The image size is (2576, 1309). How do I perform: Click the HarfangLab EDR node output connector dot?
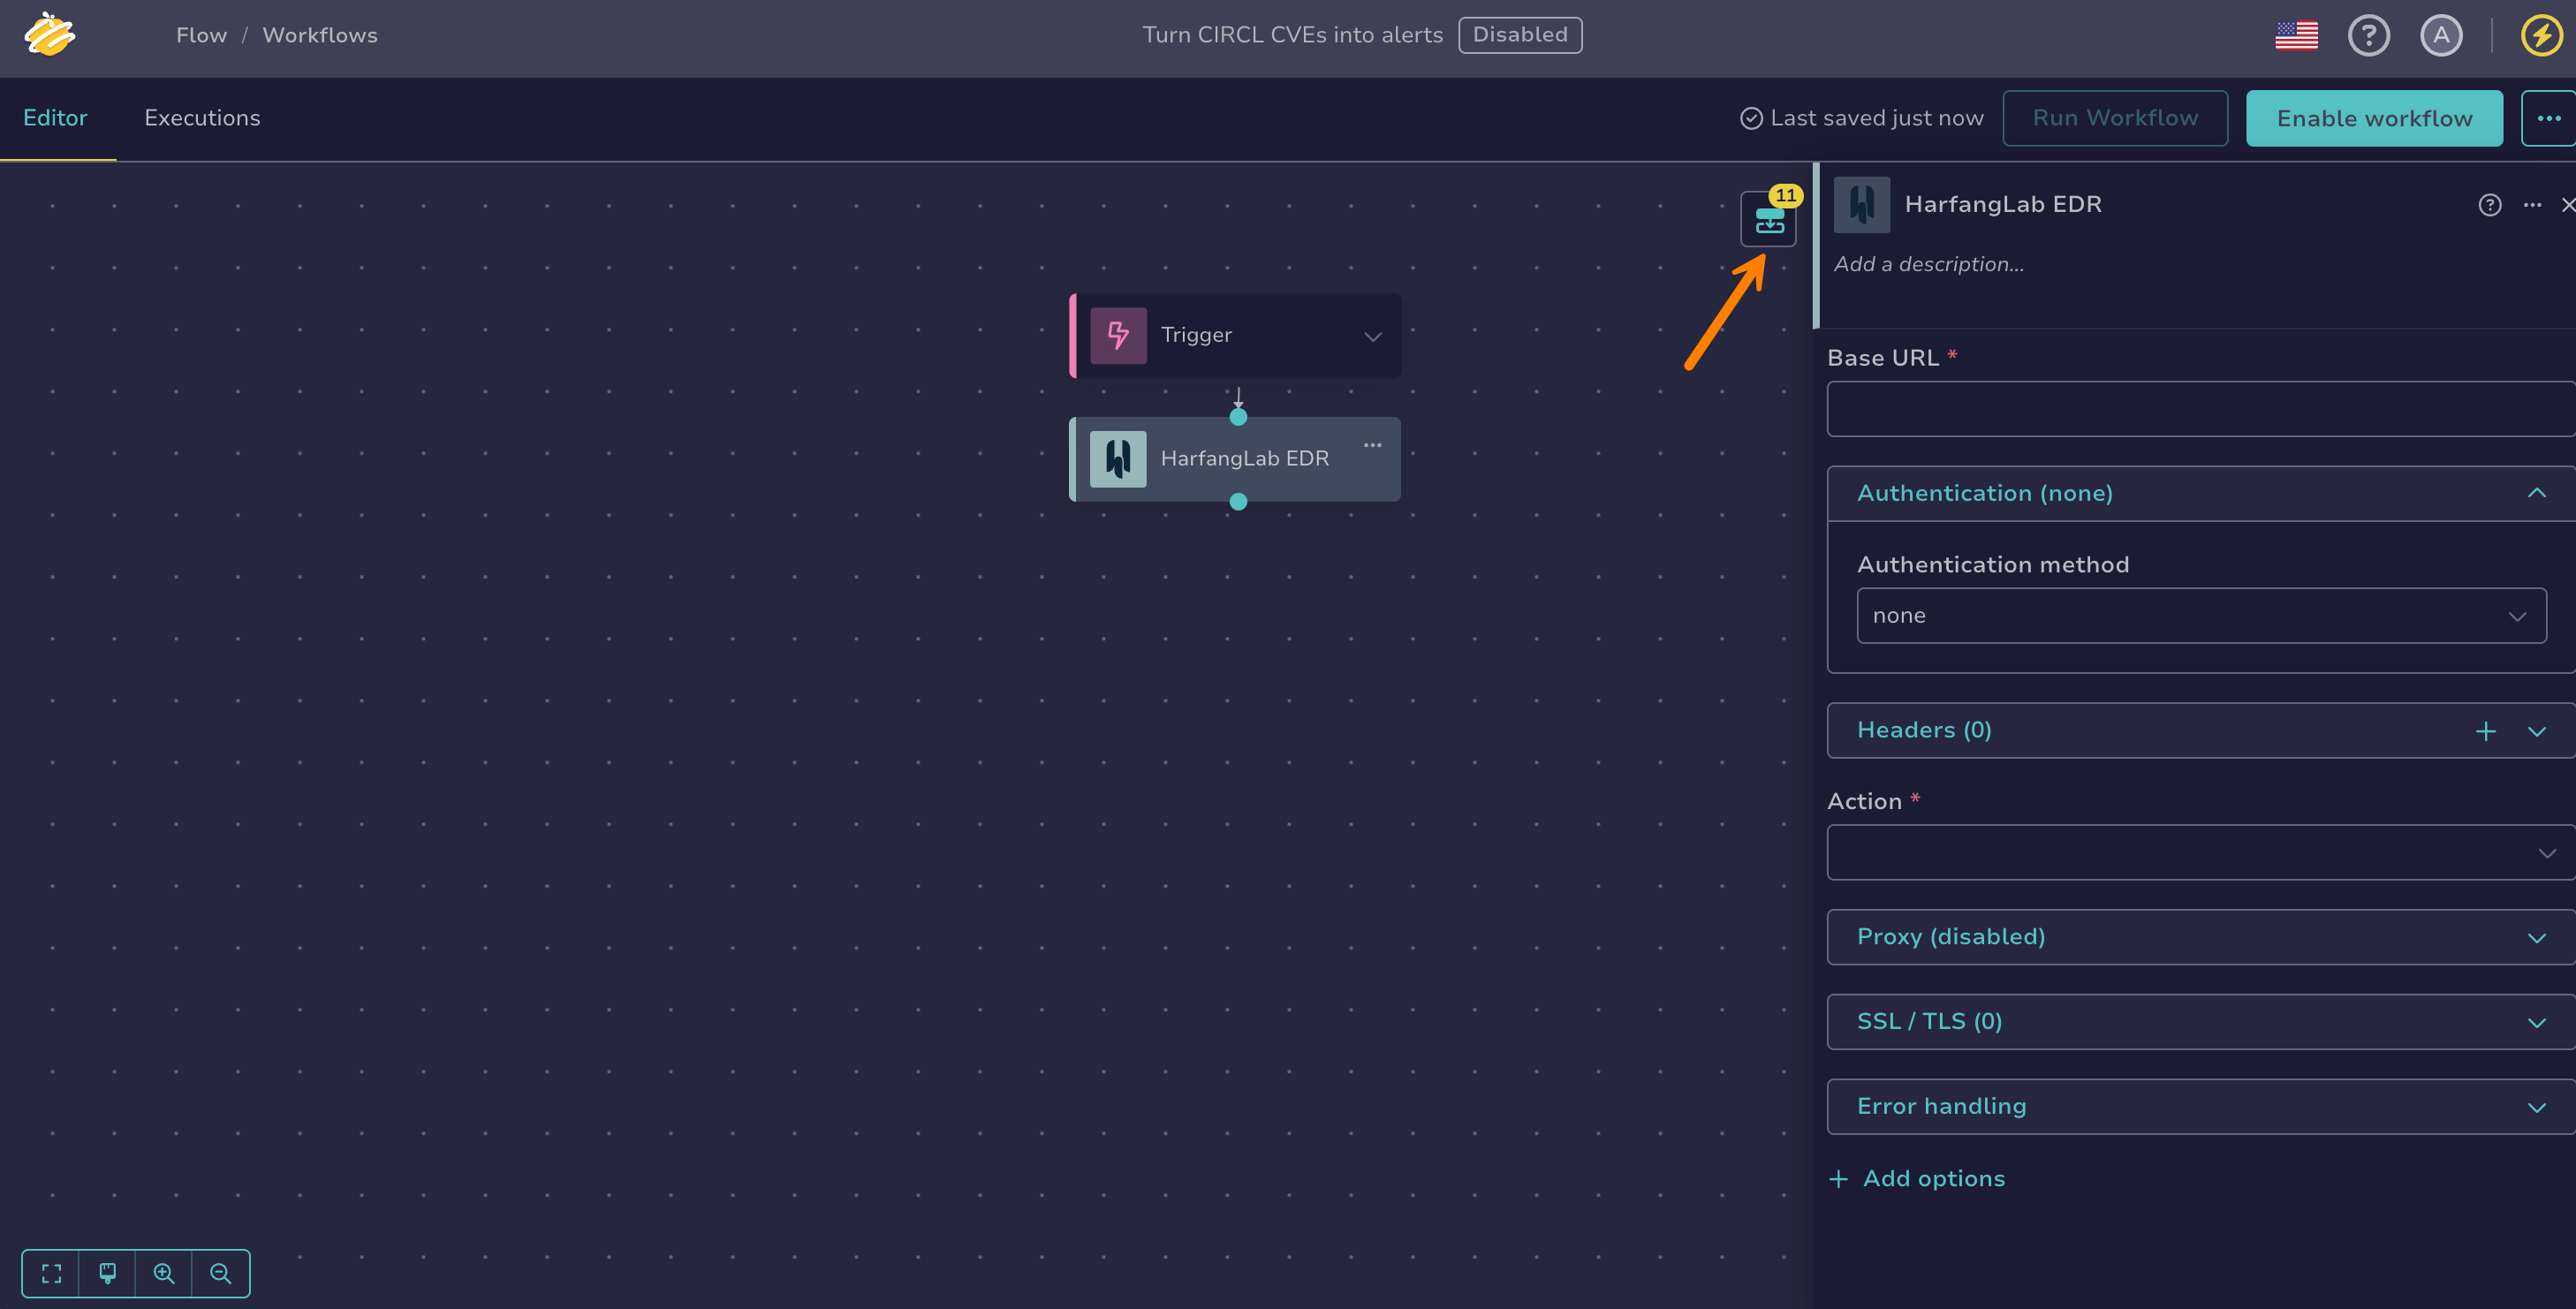(x=1238, y=502)
